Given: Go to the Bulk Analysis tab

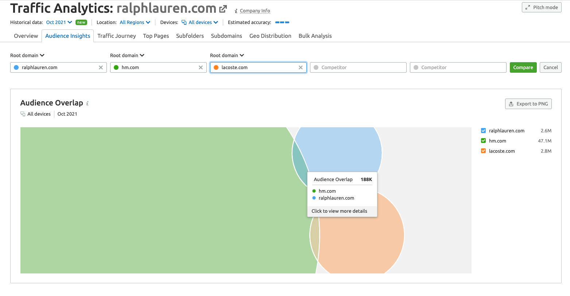Looking at the screenshot, I should (315, 36).
